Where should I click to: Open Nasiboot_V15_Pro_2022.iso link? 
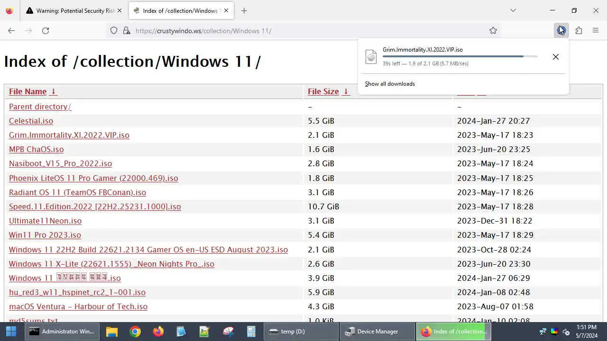[60, 163]
